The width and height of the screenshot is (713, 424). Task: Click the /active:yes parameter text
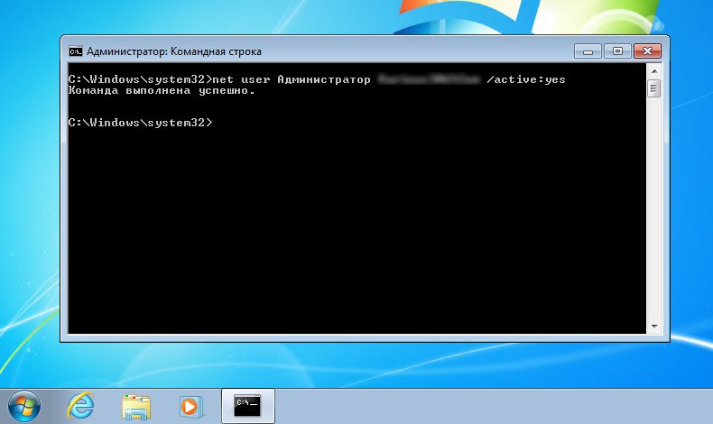525,79
